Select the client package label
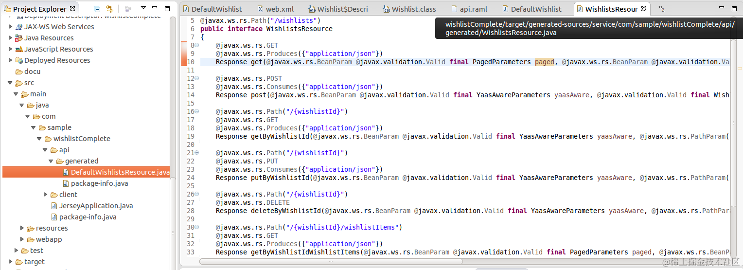This screenshot has height=270, width=743. tap(68, 195)
